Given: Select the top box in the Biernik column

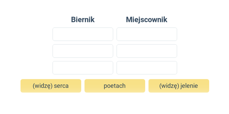Looking at the screenshot, I should click(83, 34).
